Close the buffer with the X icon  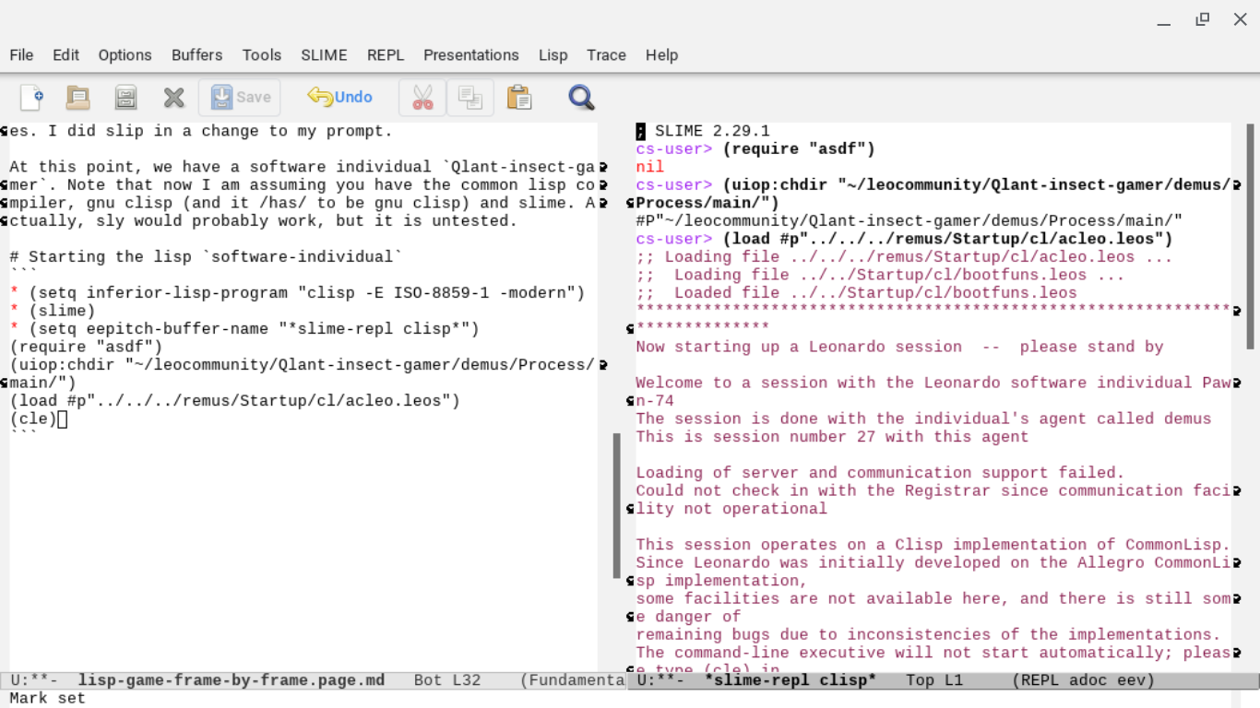(x=173, y=97)
